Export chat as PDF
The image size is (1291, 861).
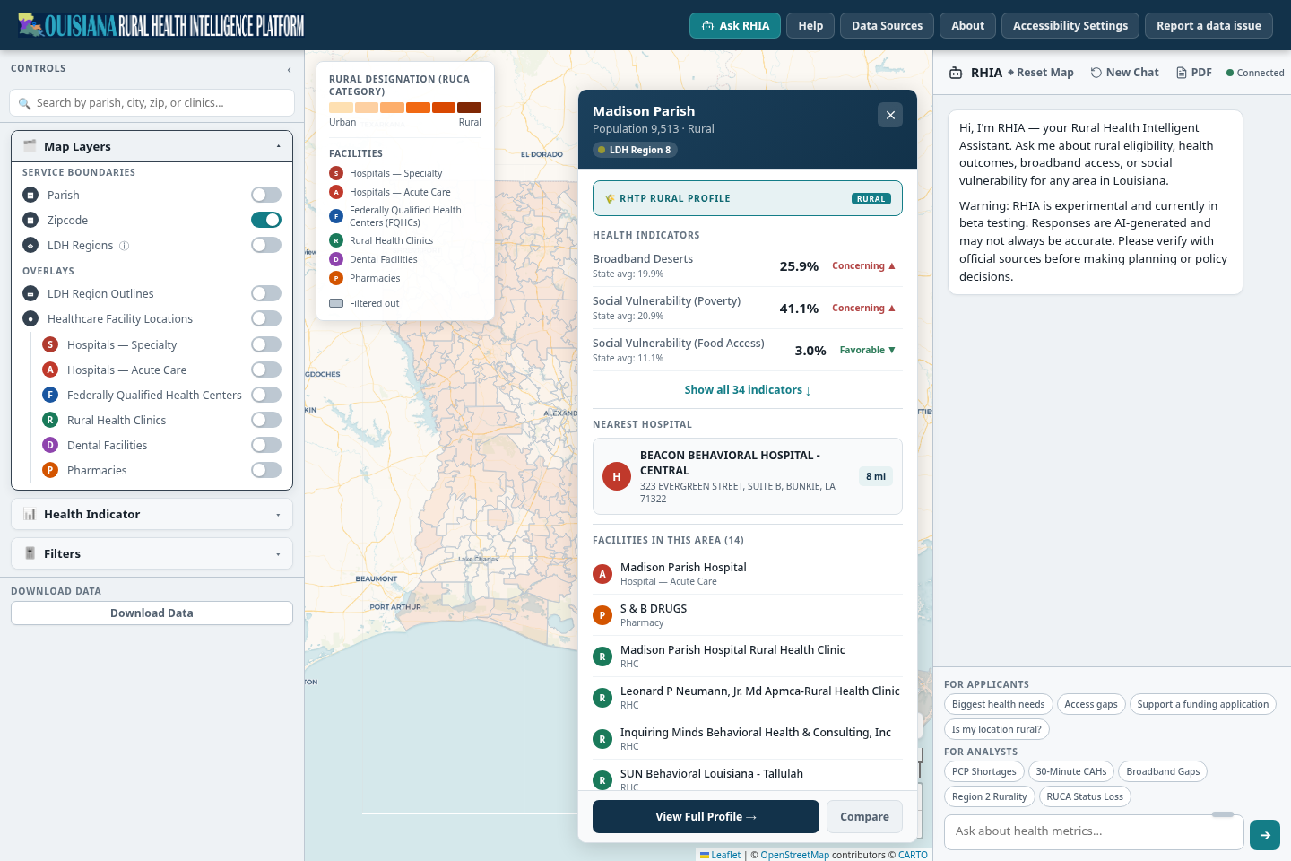coord(1194,73)
